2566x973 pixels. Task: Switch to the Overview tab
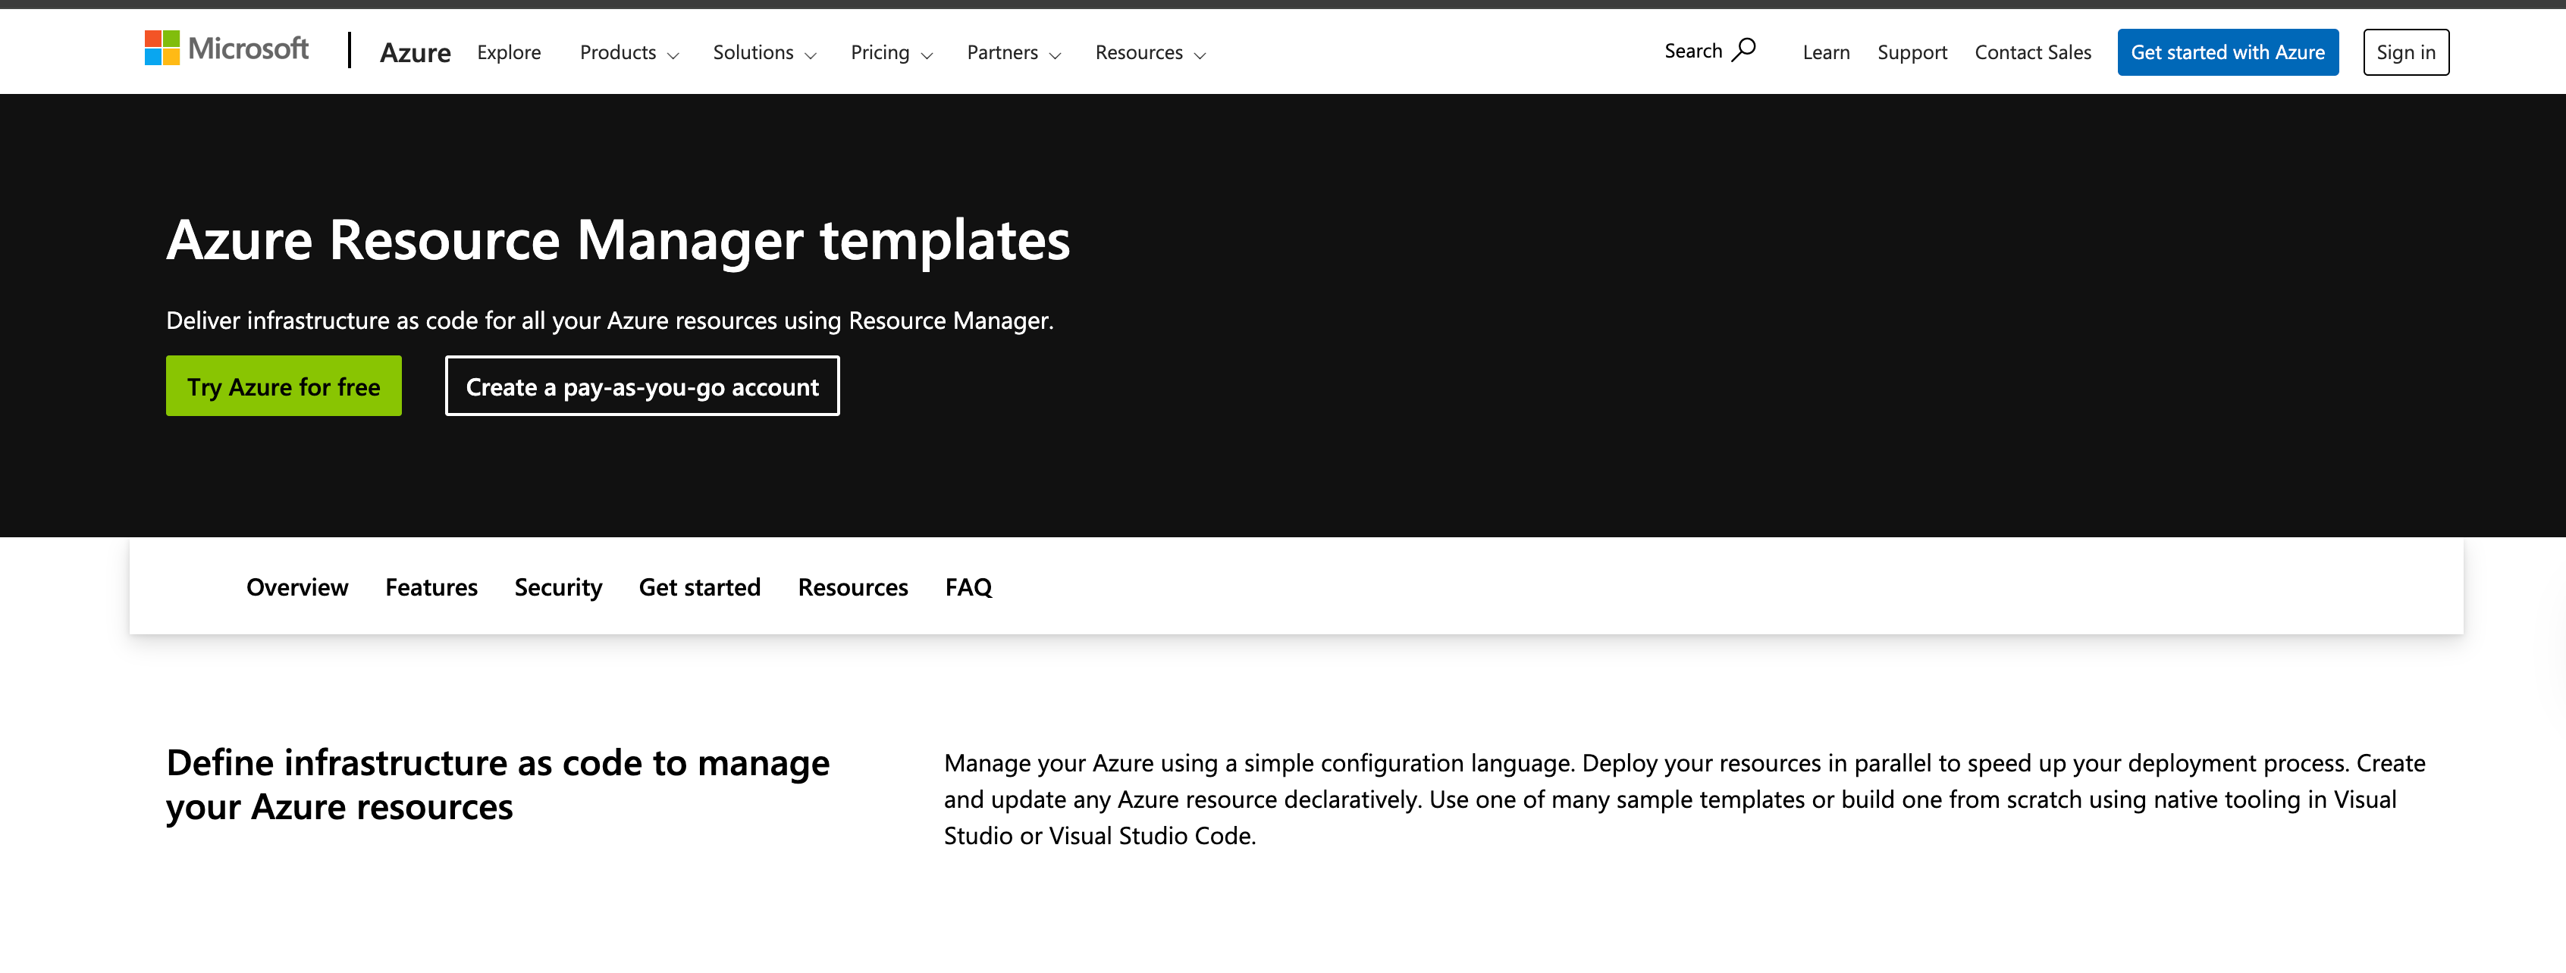296,587
